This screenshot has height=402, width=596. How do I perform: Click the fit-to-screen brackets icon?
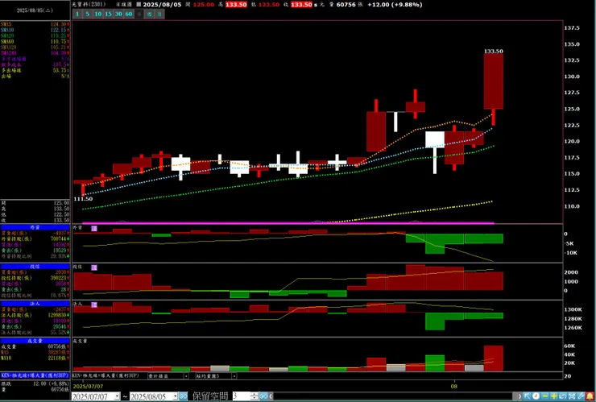pyautogui.click(x=572, y=396)
